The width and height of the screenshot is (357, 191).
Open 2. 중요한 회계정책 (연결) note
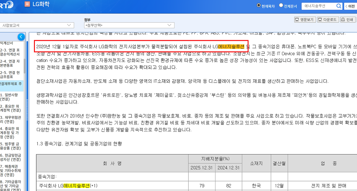click(11, 108)
